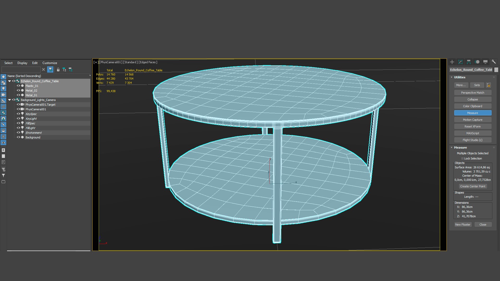The height and width of the screenshot is (281, 500).
Task: Open the Customize menu in Scene Explorer
Action: tap(50, 63)
